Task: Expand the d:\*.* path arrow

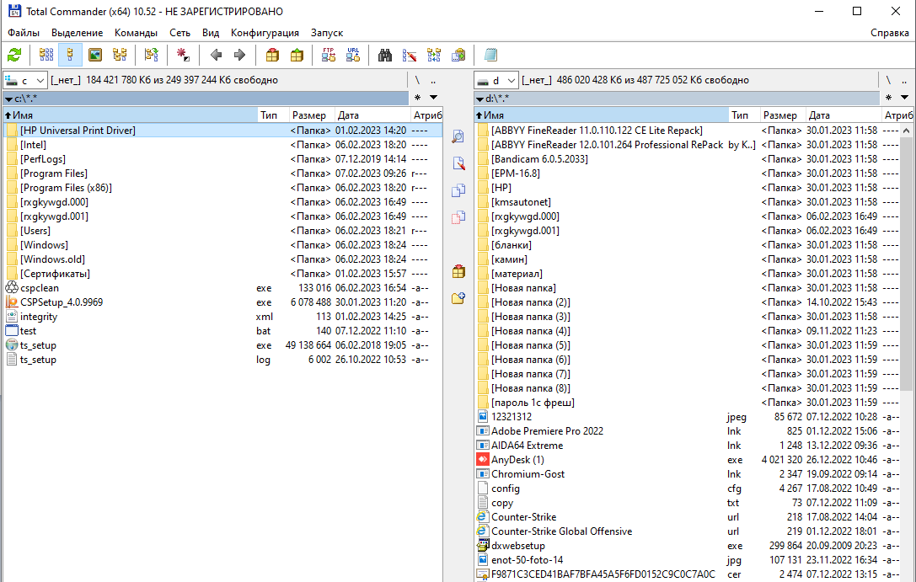Action: tap(479, 99)
